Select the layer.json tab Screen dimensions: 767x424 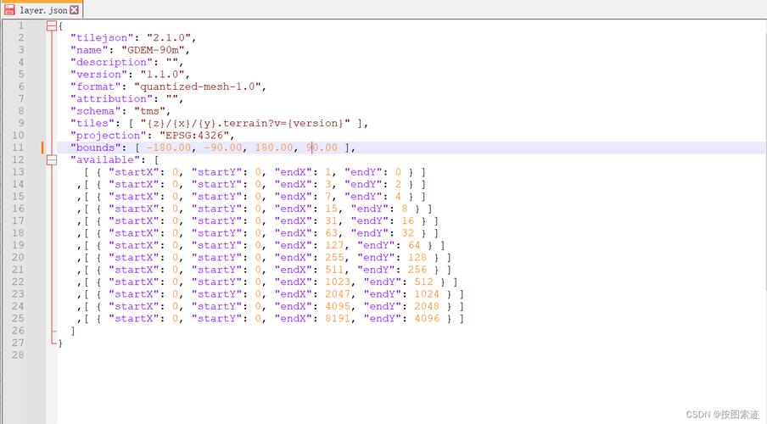[x=42, y=9]
